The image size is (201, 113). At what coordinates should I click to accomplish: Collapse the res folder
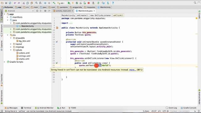point(8,35)
